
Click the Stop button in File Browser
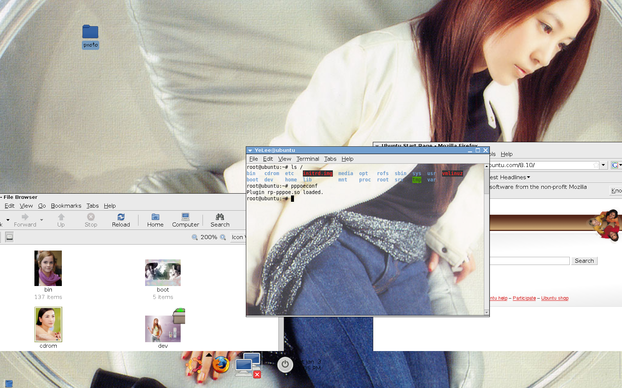91,220
